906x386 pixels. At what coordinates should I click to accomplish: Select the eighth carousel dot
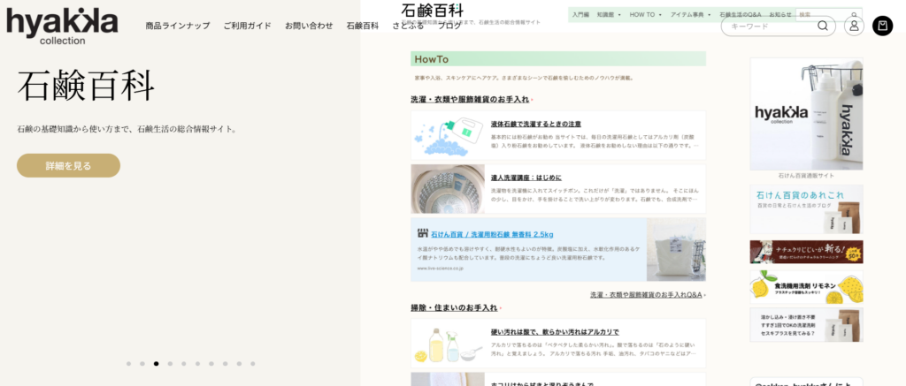(x=226, y=364)
